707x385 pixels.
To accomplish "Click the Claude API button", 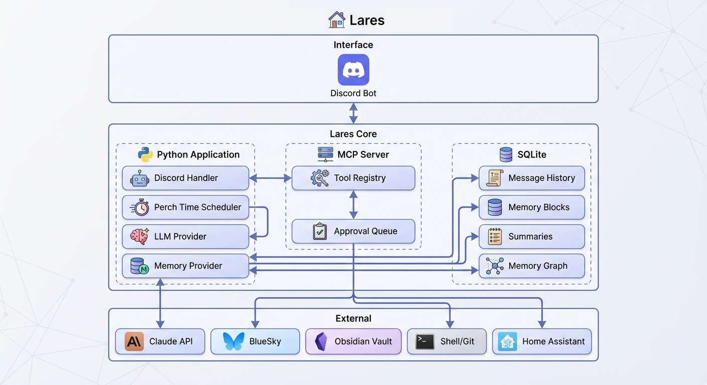I will pyautogui.click(x=160, y=341).
